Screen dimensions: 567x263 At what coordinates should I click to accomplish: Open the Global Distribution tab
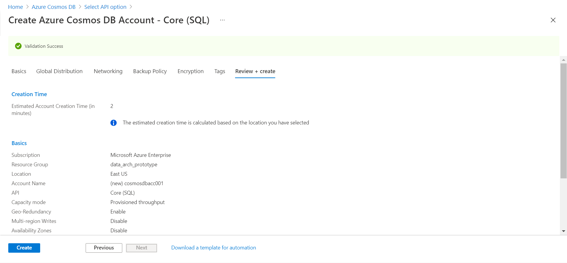click(59, 71)
